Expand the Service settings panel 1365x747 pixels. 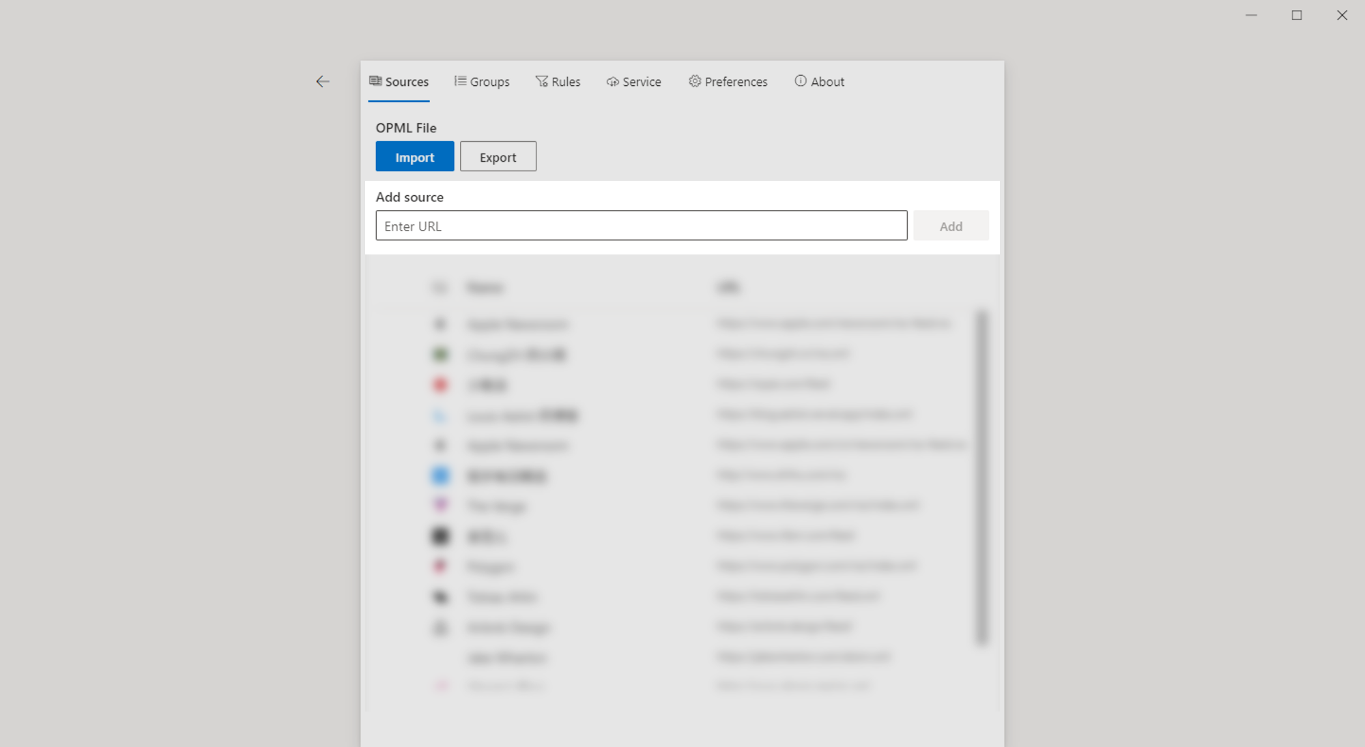point(634,81)
